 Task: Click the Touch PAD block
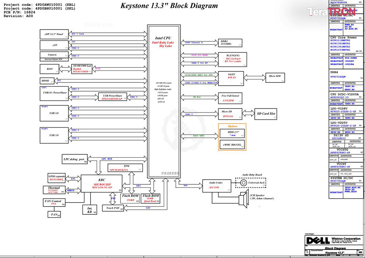tap(113, 208)
